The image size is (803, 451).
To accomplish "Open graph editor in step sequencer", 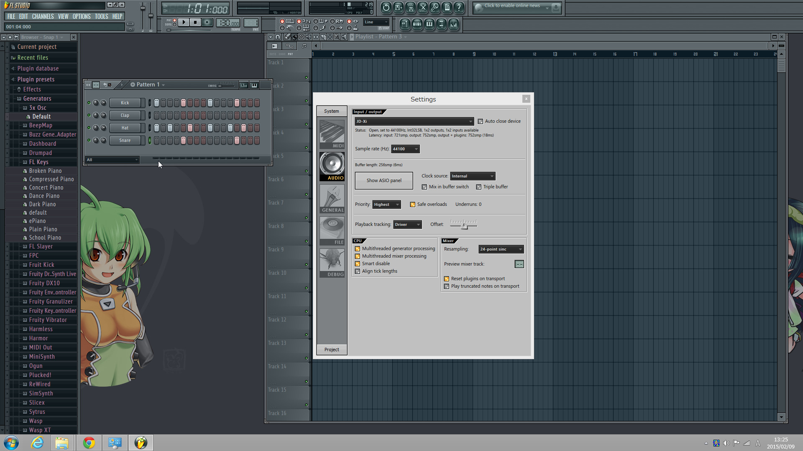I will click(243, 85).
